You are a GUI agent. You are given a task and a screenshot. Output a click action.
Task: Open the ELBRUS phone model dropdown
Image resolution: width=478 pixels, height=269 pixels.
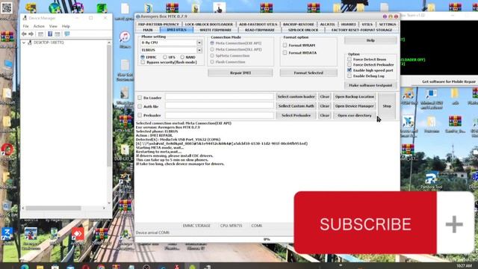click(x=199, y=50)
